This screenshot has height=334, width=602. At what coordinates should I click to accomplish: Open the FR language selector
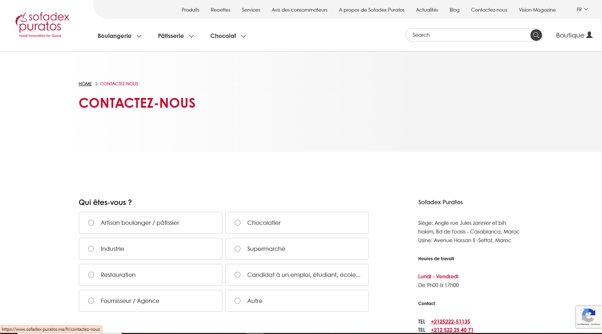pos(582,9)
